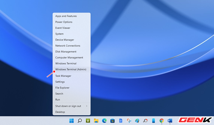
Task: Open Disk Management
Action: click(72, 52)
